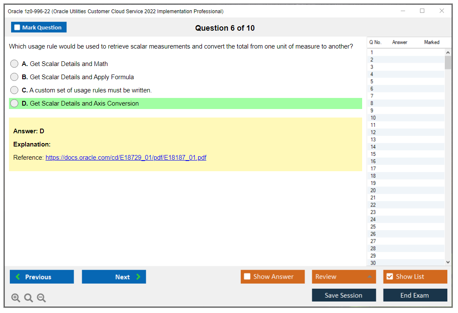Select radio button for answer A
Screen dimensions: 458x313
click(14, 63)
